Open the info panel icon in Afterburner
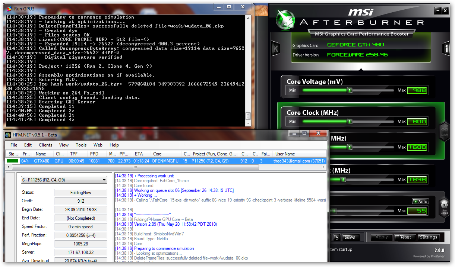 pyautogui.click(x=446, y=48)
